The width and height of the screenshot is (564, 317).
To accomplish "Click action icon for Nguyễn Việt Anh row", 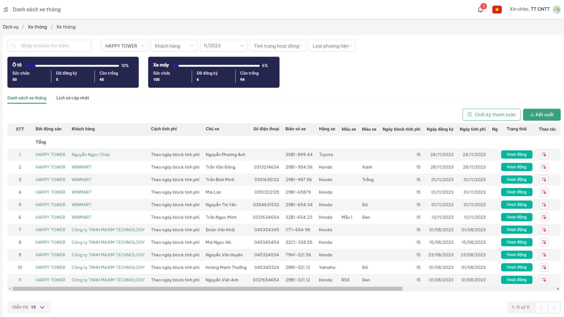I will [x=544, y=280].
